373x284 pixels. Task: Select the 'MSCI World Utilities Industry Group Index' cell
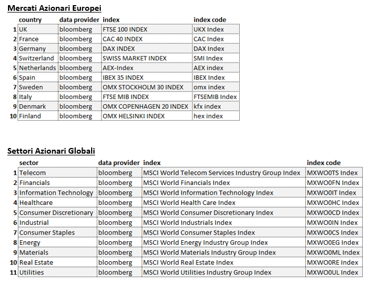point(224,273)
